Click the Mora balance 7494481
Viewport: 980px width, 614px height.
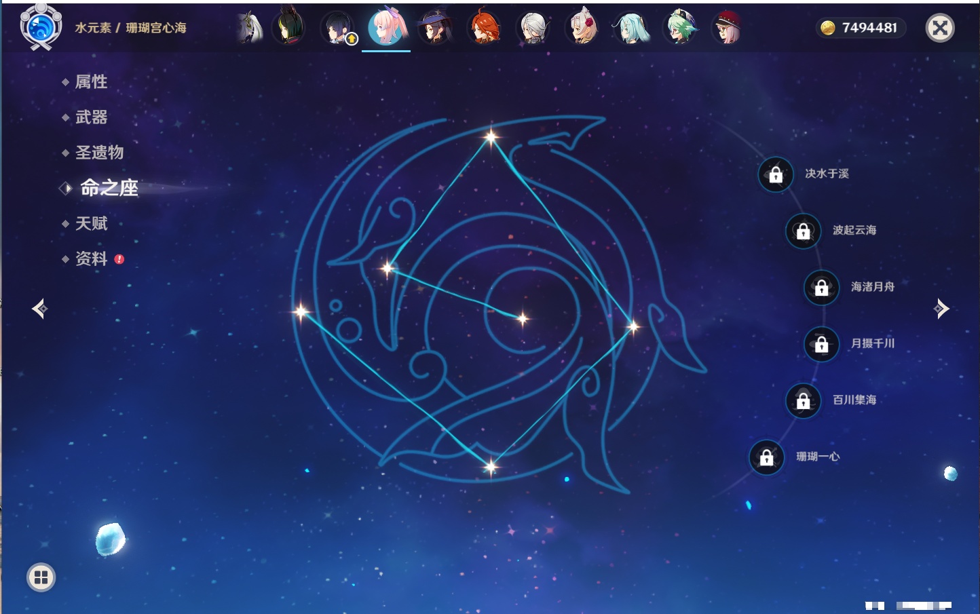click(861, 28)
